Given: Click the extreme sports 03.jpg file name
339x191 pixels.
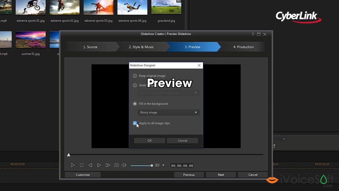Looking at the screenshot, I should 98,21.
